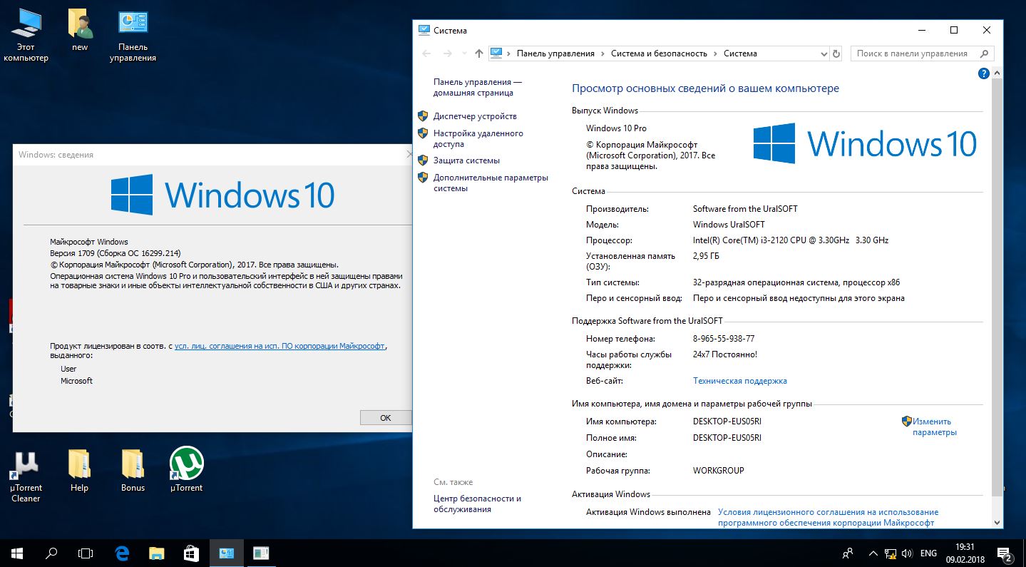The height and width of the screenshot is (567, 1026).
Task: Select the Панель управления desktop shortcut
Action: coord(133,36)
